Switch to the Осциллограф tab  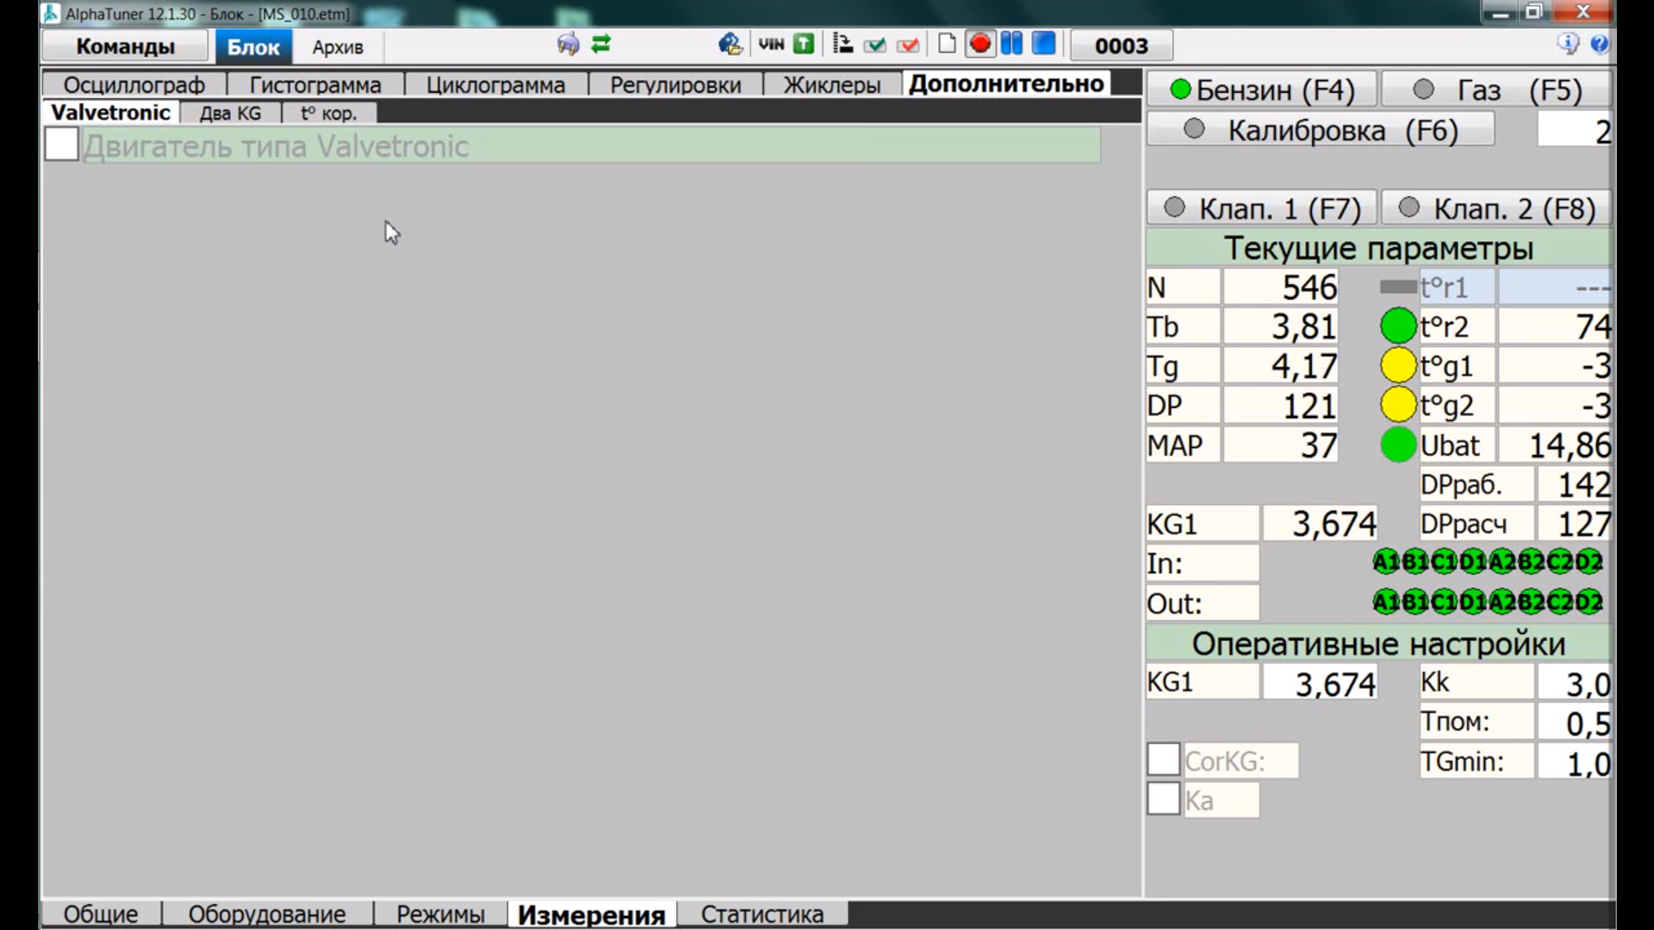coord(134,85)
